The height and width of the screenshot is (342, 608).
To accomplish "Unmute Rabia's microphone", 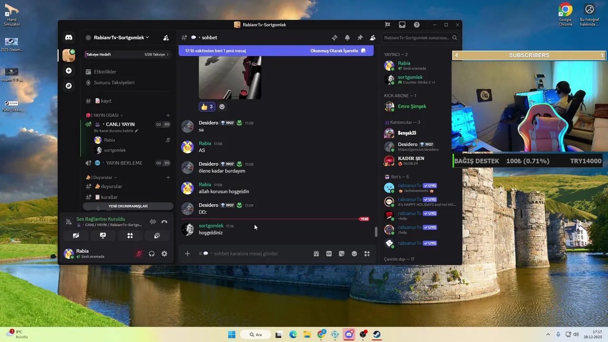I will point(139,254).
